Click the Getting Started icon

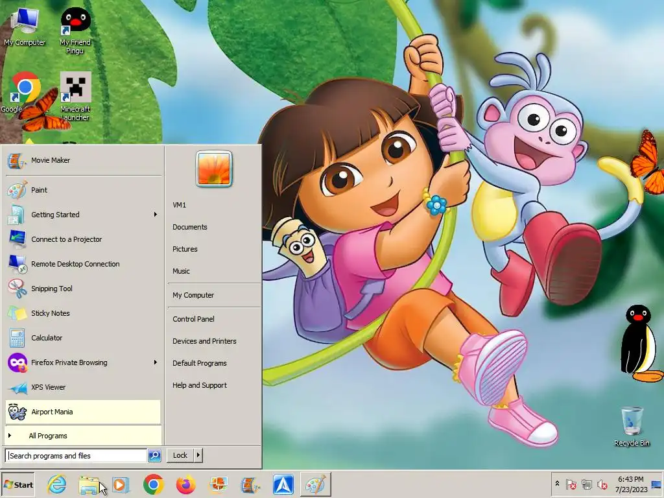(x=17, y=215)
